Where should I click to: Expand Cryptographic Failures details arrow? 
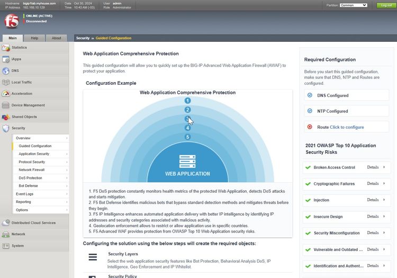click(x=384, y=183)
